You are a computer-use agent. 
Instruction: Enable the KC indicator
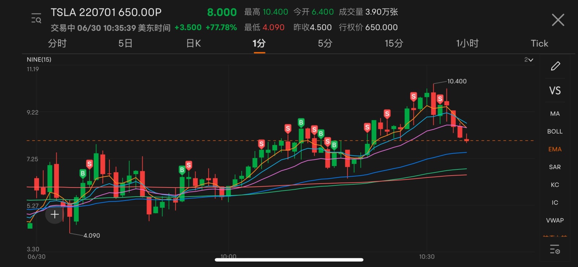click(555, 185)
